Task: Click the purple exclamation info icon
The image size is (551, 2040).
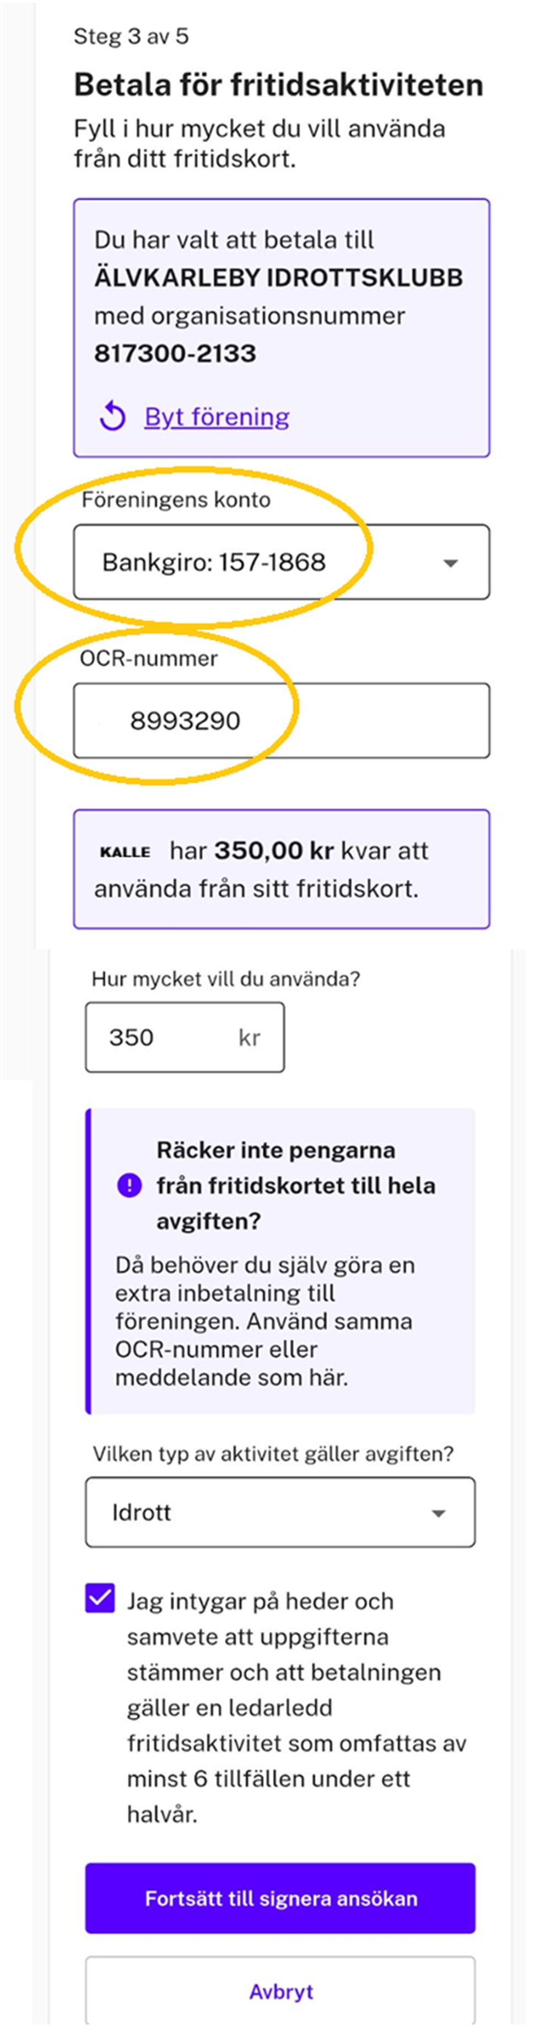Action: 129,1186
